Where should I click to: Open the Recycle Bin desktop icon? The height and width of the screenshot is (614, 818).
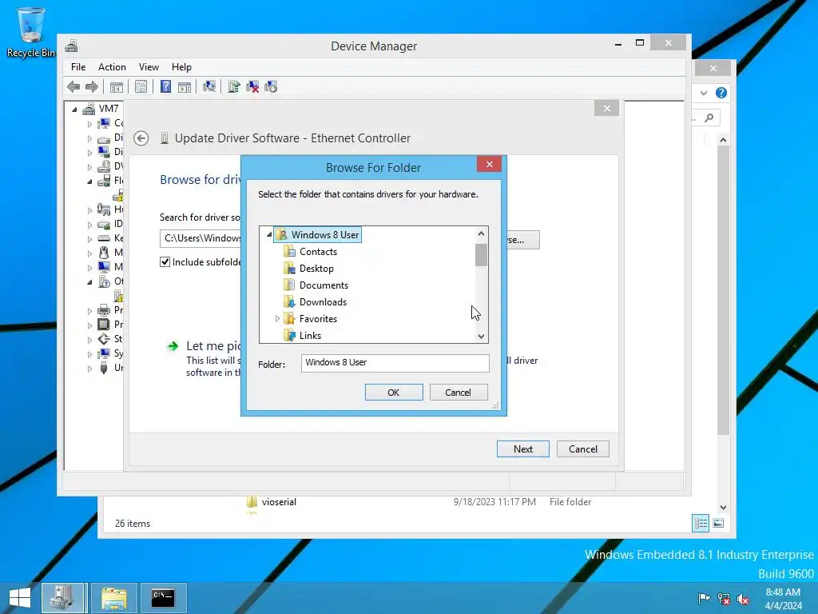31,32
